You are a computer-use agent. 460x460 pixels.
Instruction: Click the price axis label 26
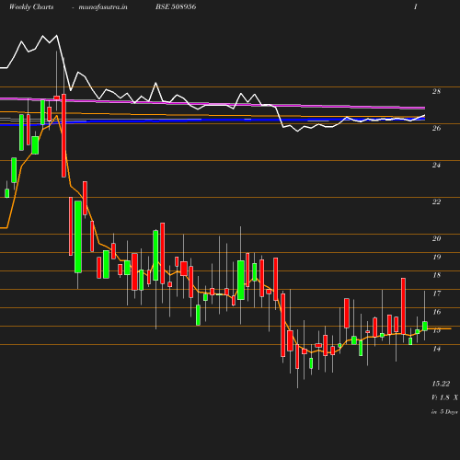436,128
